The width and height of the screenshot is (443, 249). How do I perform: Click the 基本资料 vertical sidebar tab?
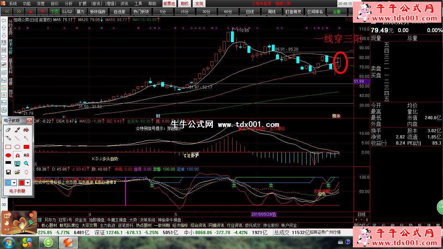[x=10, y=66]
